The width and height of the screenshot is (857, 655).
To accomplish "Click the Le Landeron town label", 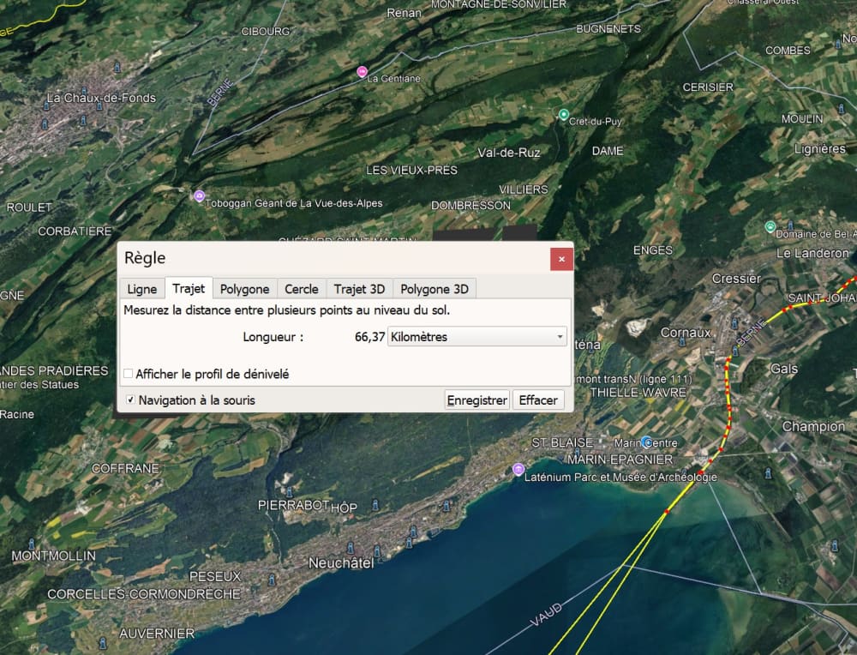I will pos(812,253).
